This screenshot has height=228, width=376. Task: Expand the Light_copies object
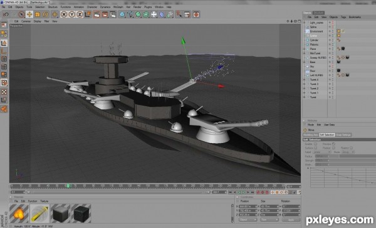coord(305,22)
